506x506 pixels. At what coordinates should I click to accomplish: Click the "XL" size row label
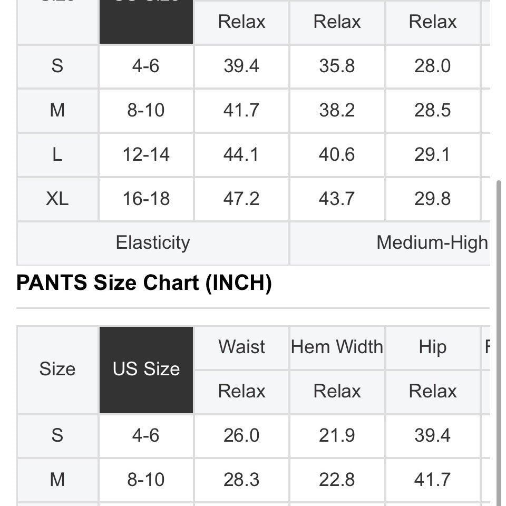pyautogui.click(x=57, y=199)
